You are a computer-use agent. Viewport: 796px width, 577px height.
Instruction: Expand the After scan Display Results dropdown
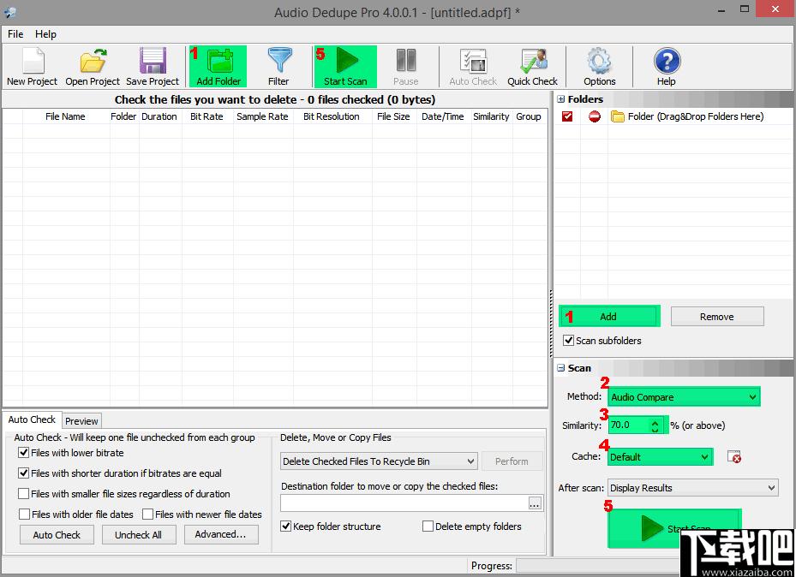(691, 488)
